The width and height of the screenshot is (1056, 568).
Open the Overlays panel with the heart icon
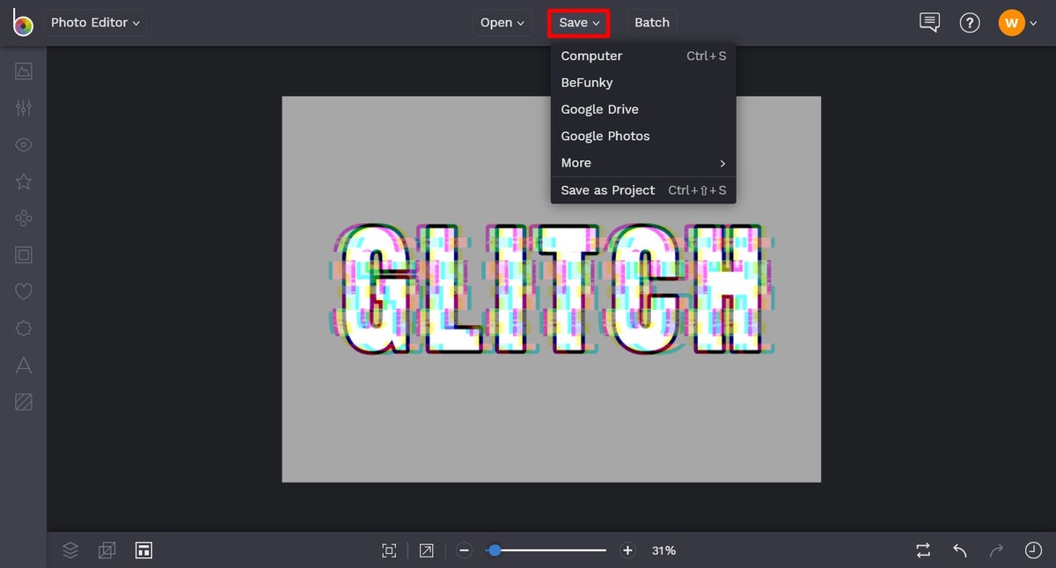pyautogui.click(x=24, y=291)
